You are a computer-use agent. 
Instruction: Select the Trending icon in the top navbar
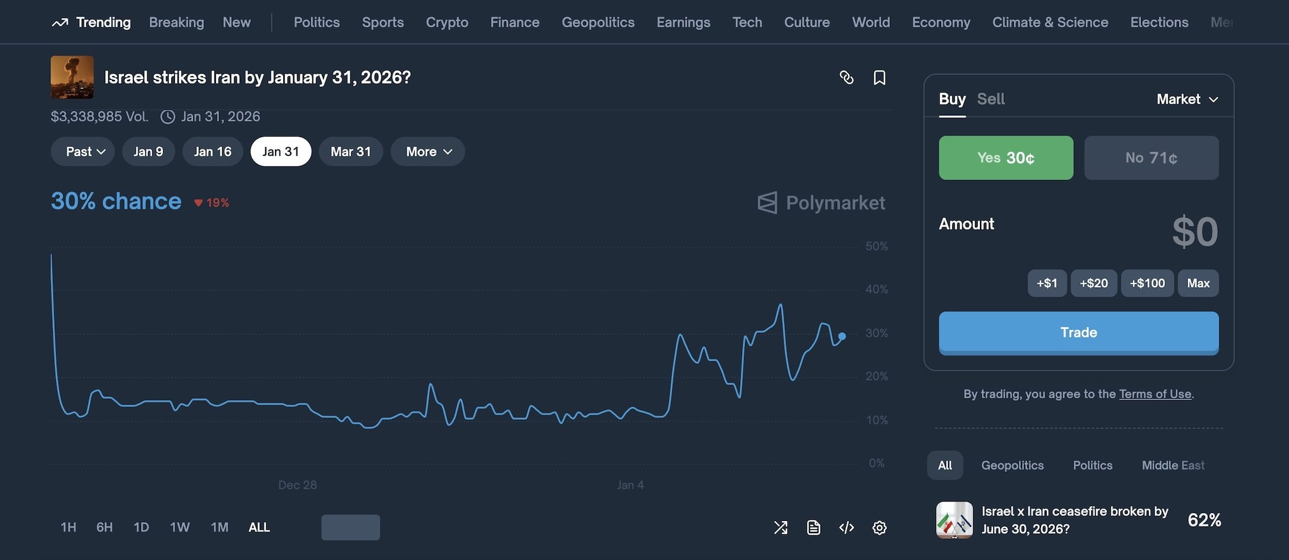coord(60,21)
